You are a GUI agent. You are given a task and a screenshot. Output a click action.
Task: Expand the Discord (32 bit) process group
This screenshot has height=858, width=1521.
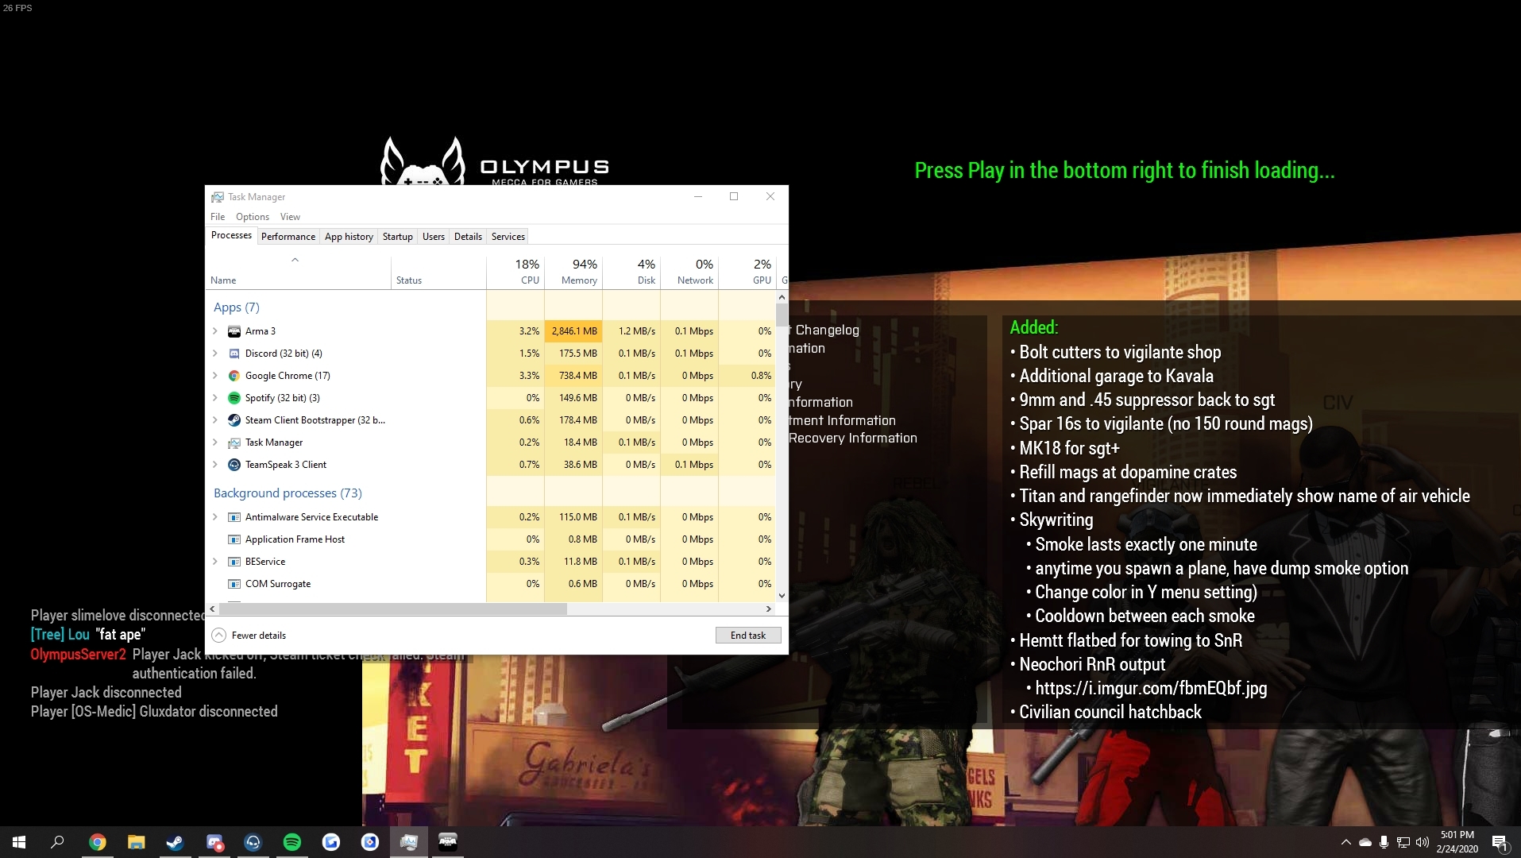(x=215, y=354)
